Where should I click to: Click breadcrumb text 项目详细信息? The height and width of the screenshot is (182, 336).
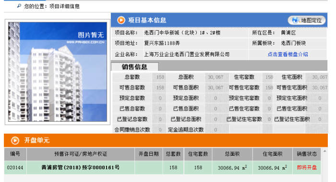64,6
